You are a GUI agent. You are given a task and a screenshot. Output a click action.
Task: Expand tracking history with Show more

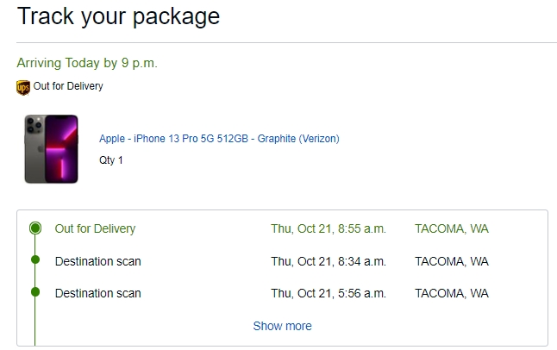coord(283,326)
